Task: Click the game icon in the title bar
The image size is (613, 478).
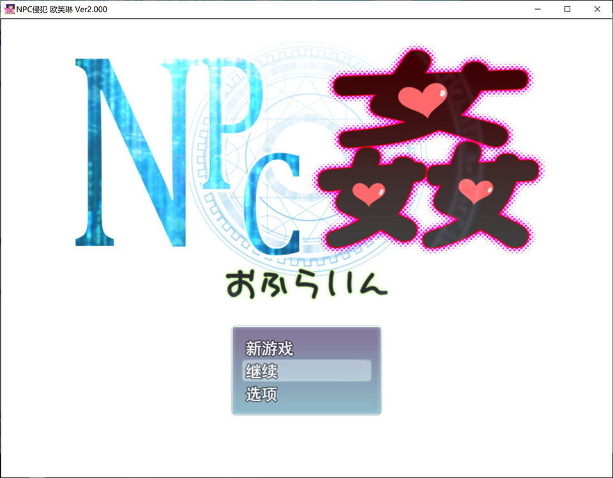Action: 10,9
